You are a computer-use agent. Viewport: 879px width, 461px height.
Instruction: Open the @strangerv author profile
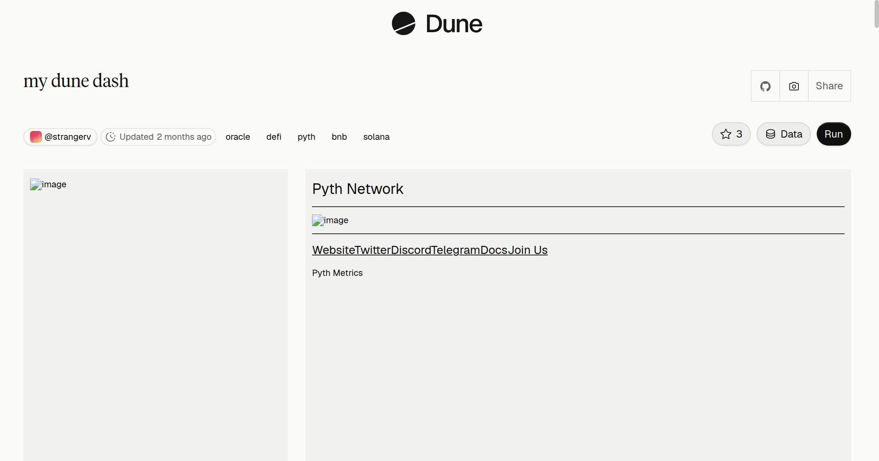point(60,137)
